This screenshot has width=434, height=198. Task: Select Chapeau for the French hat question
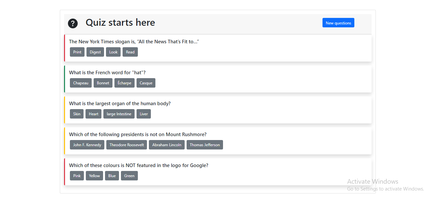point(81,83)
